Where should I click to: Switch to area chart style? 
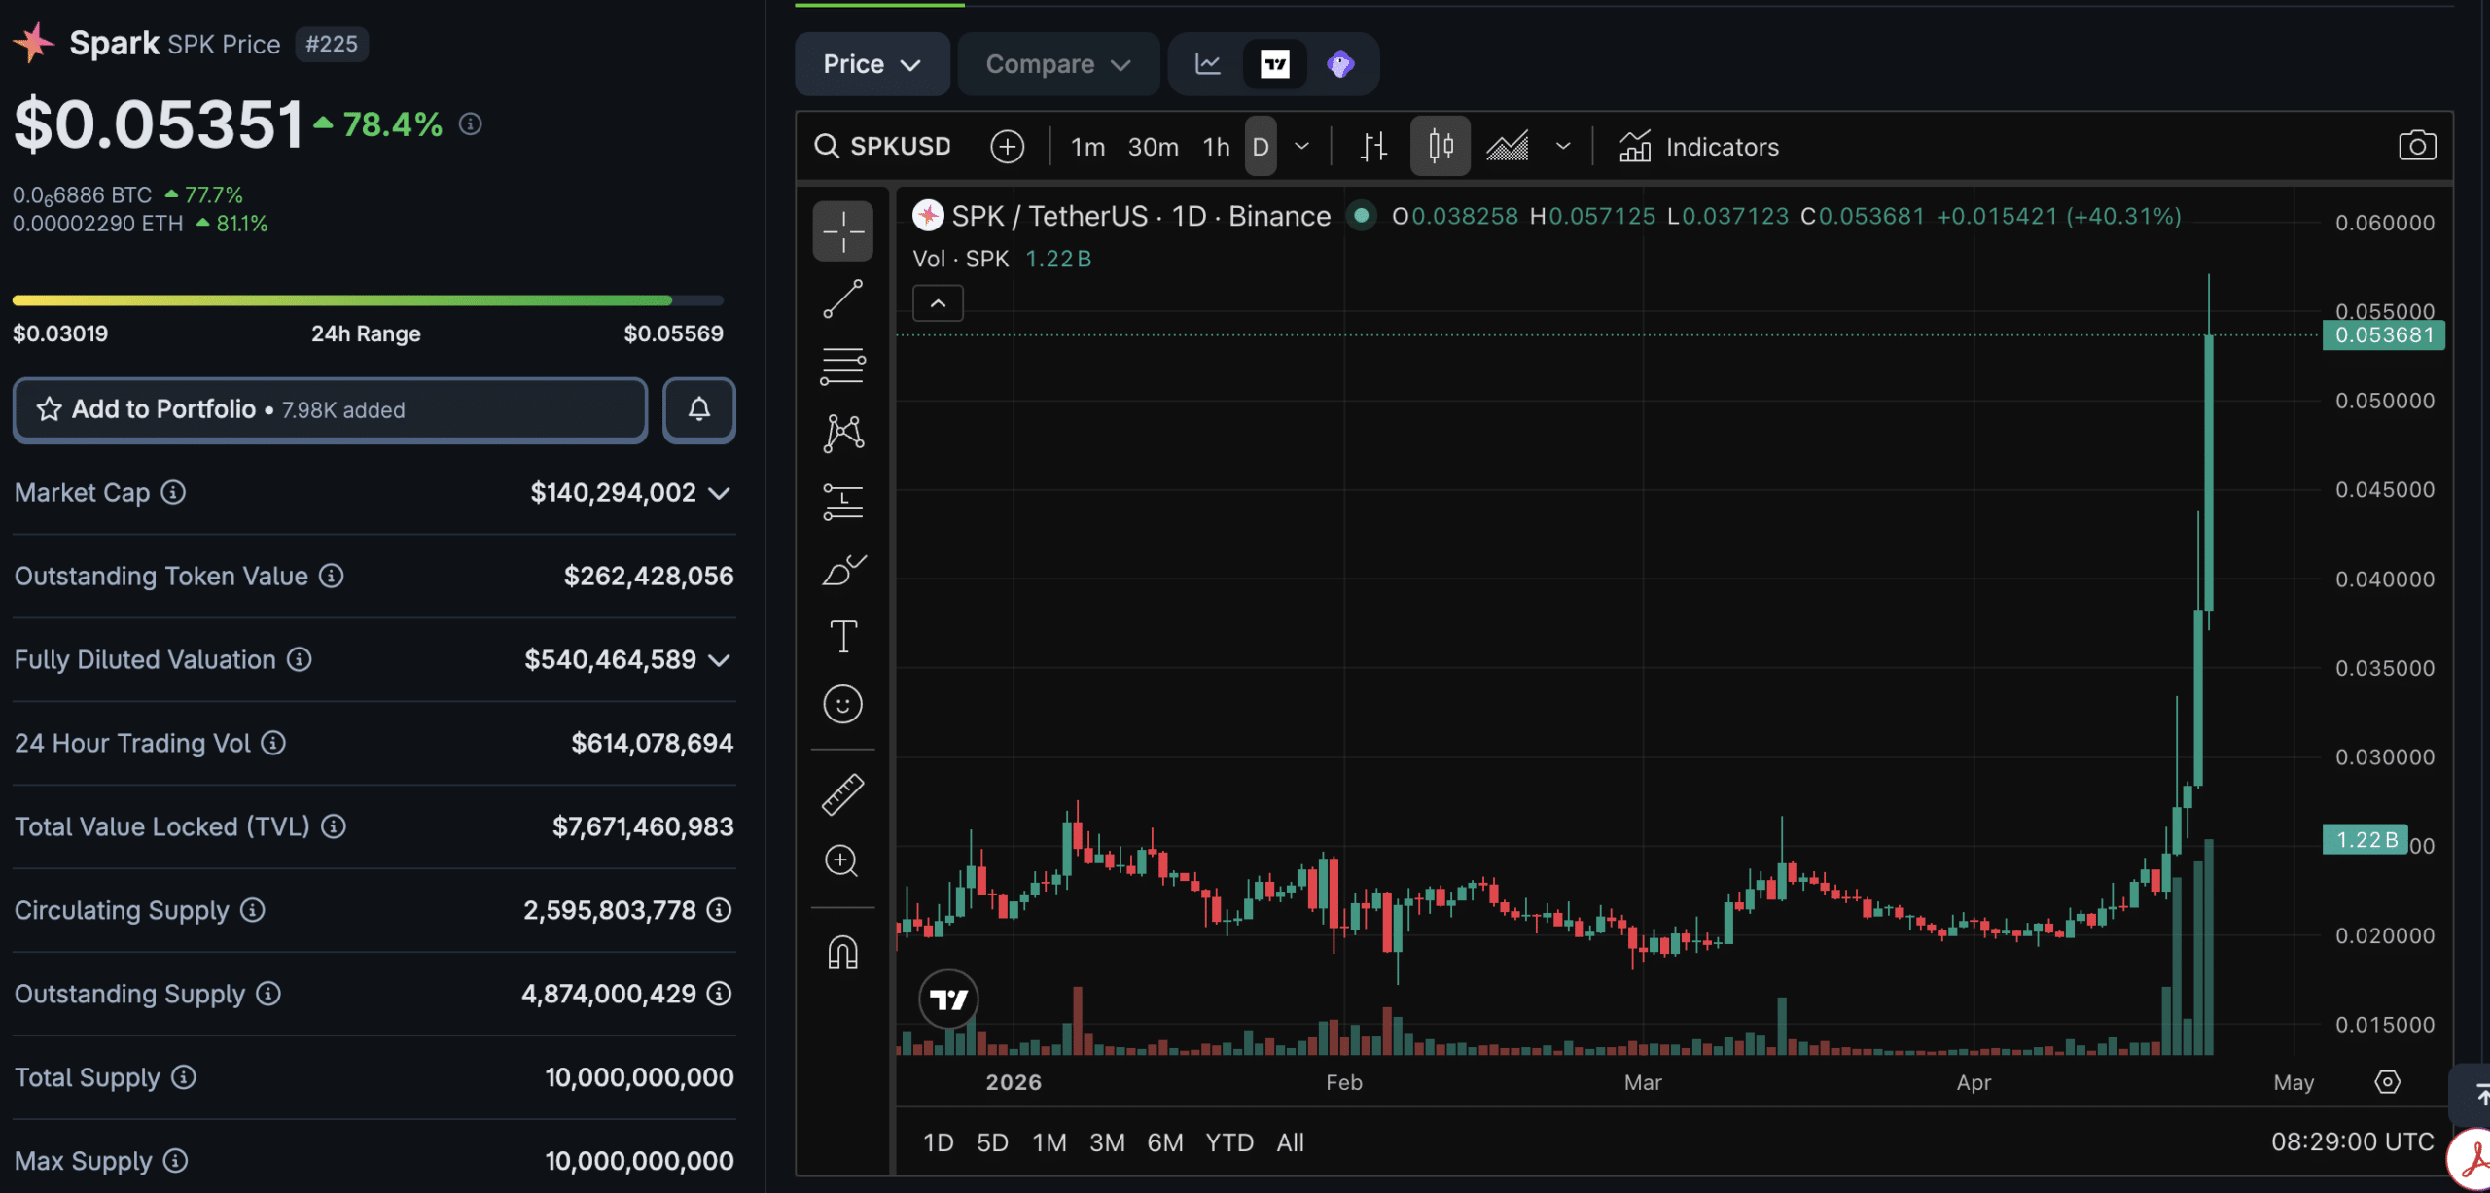pyautogui.click(x=1508, y=147)
